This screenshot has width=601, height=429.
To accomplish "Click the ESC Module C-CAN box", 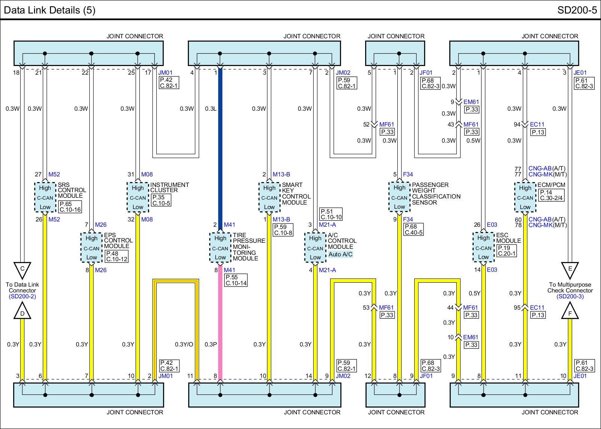I will [483, 248].
